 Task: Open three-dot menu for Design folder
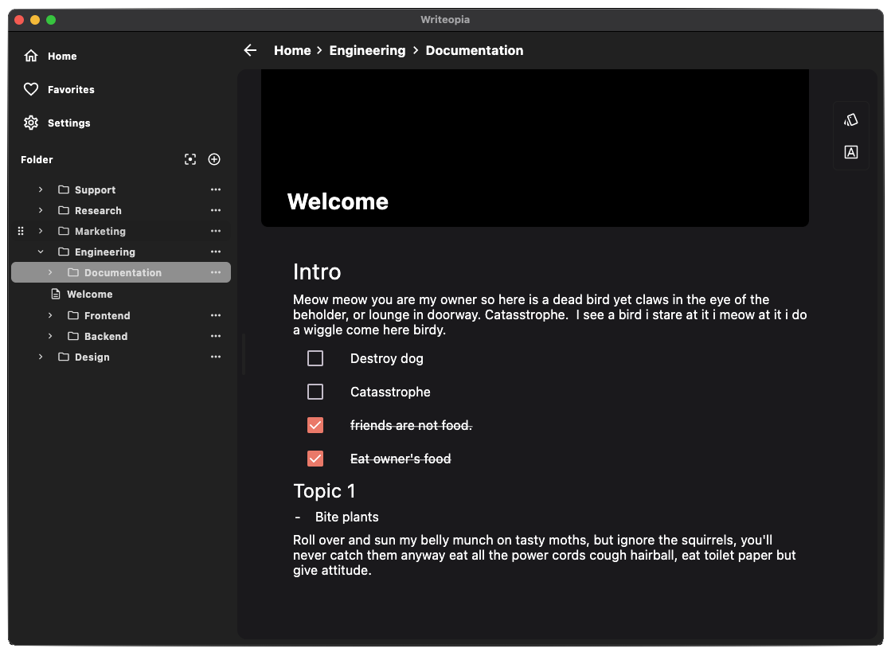tap(215, 357)
